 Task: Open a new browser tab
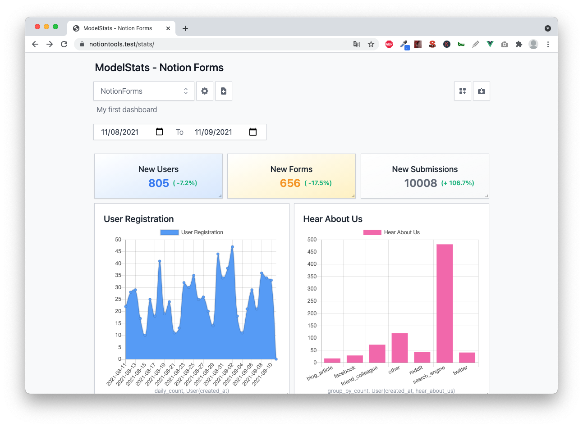point(185,28)
